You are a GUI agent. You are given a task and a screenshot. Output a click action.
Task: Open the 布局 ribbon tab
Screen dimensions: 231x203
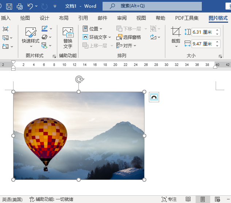tap(63, 18)
